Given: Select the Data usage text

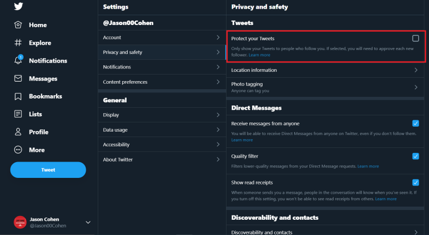Looking at the screenshot, I should 115,130.
